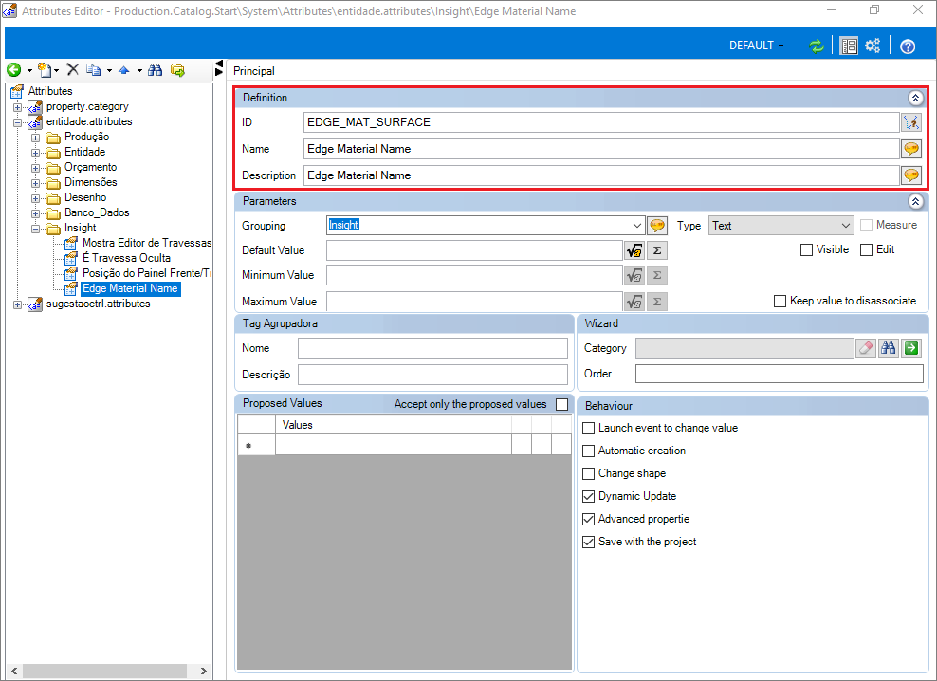Open the DEFAULT dropdown in header
Viewport: 937px width, 681px height.
pyautogui.click(x=756, y=46)
